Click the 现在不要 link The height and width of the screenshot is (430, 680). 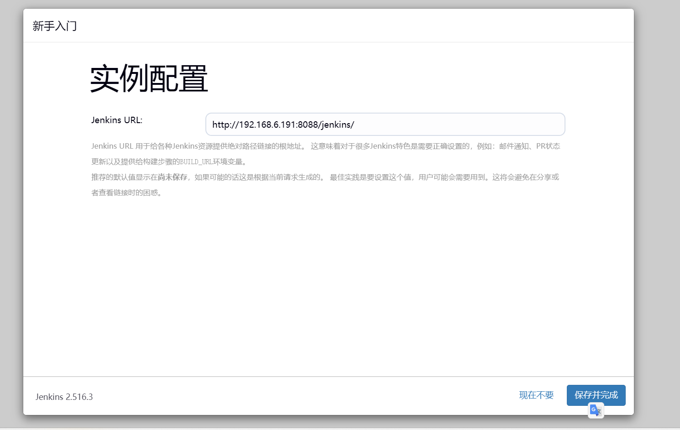pos(536,395)
